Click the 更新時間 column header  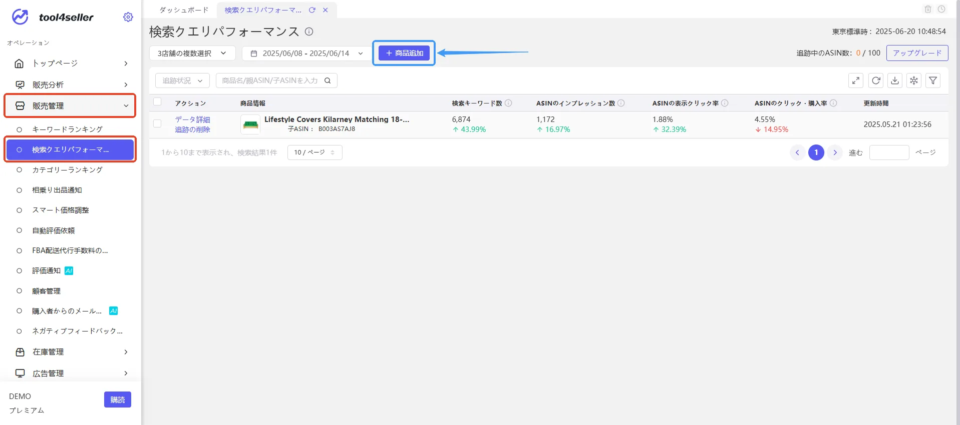click(876, 103)
